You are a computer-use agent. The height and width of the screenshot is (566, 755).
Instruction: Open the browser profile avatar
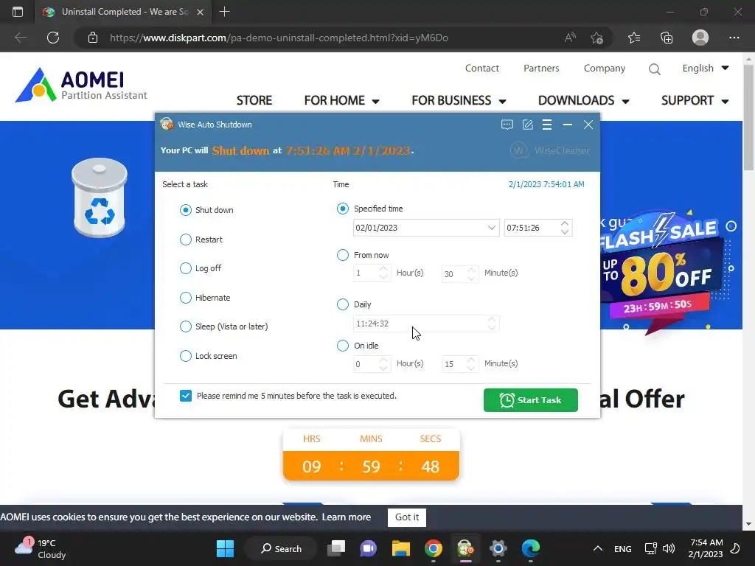click(x=700, y=38)
